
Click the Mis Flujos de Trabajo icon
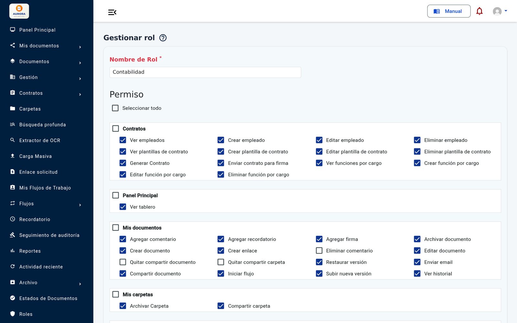13,187
